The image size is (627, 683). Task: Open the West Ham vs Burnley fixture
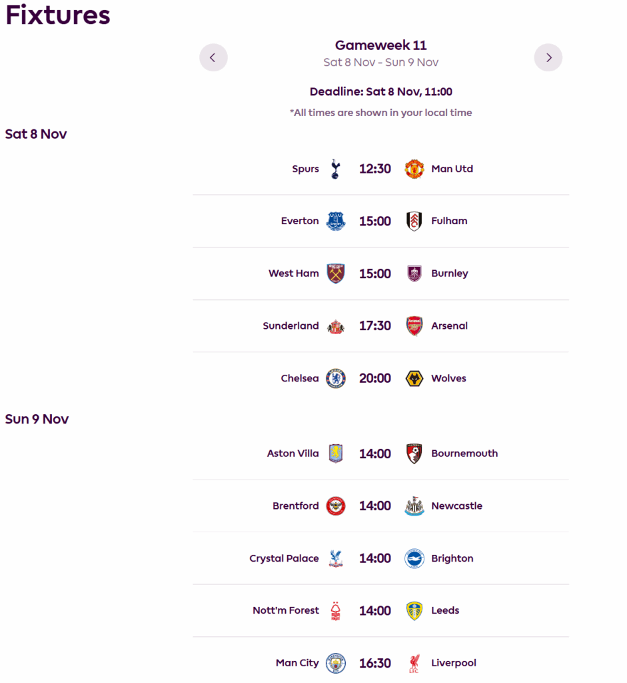[380, 273]
